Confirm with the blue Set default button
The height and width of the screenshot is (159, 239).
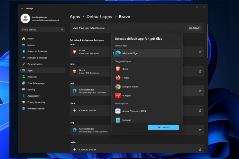[x=163, y=127]
